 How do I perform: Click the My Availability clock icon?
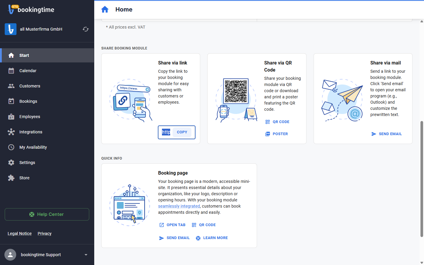[x=11, y=147]
